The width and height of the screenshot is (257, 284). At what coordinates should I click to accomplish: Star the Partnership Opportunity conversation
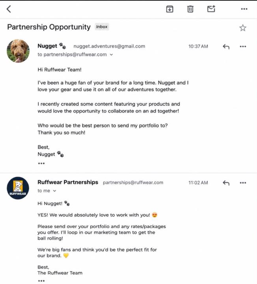point(243,28)
